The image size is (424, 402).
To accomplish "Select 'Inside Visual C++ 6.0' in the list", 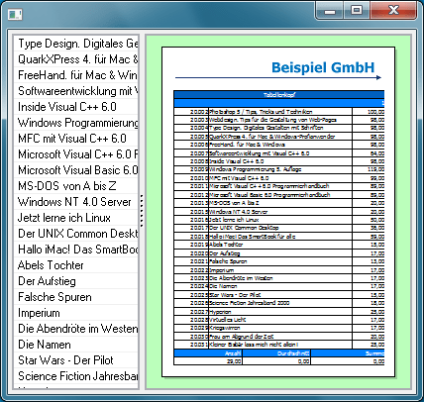I will click(76, 107).
